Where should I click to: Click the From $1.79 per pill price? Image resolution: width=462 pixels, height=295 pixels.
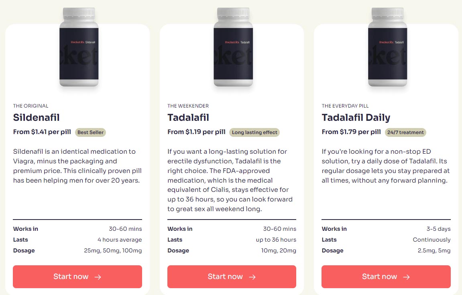351,132
